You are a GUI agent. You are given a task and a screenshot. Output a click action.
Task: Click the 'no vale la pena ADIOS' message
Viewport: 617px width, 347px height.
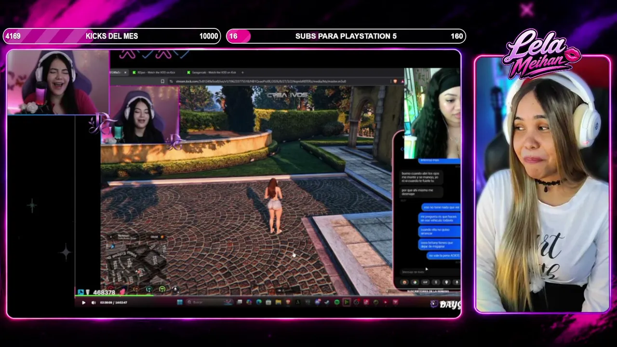[443, 255]
